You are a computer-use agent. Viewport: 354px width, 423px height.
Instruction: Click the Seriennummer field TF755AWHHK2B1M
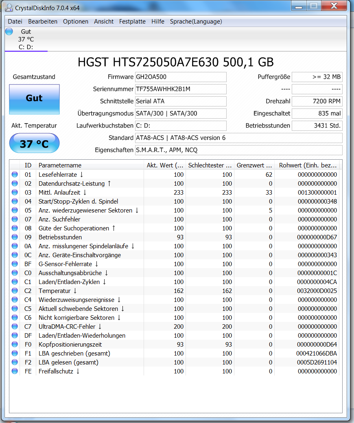coord(181,89)
